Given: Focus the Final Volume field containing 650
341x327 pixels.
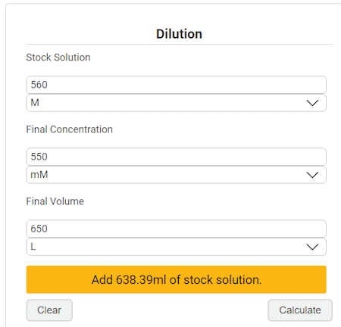Looking at the screenshot, I should coord(177,229).
